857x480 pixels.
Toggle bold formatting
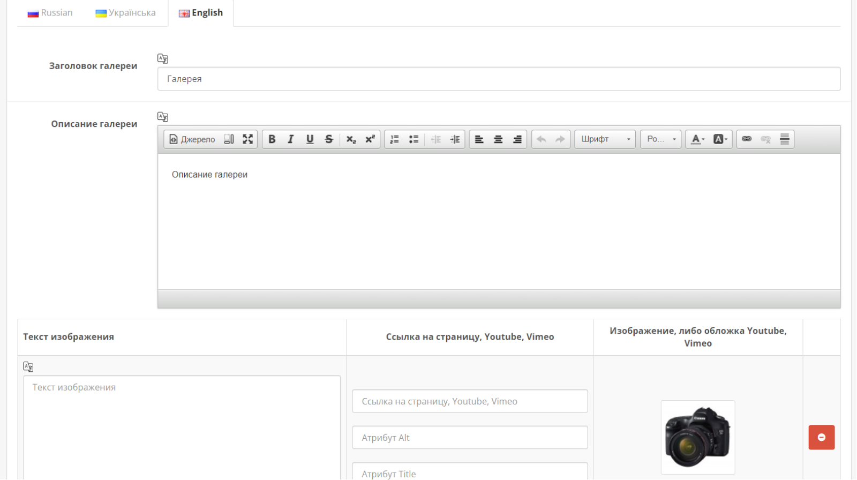pos(272,139)
